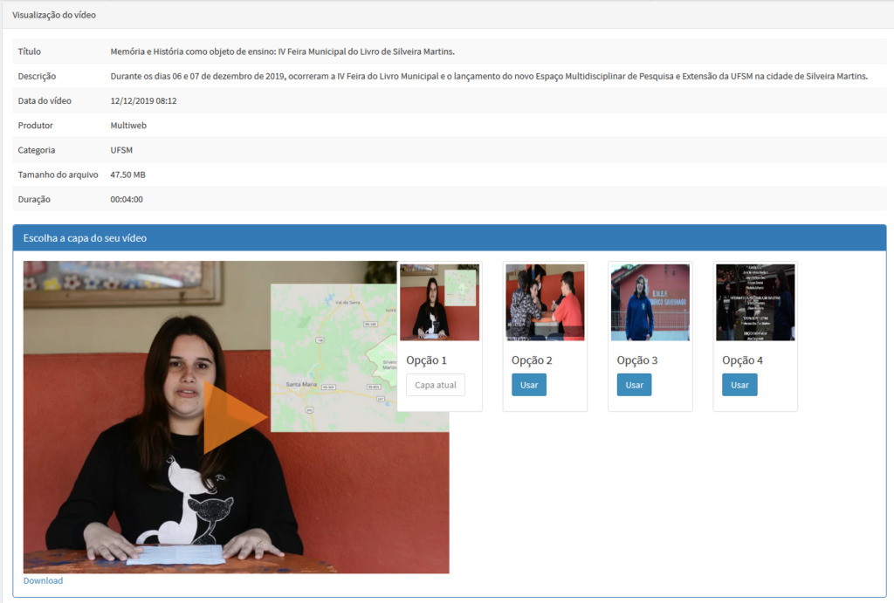Select the Opção 3 cover thumbnail
Image resolution: width=894 pixels, height=603 pixels.
(x=650, y=302)
